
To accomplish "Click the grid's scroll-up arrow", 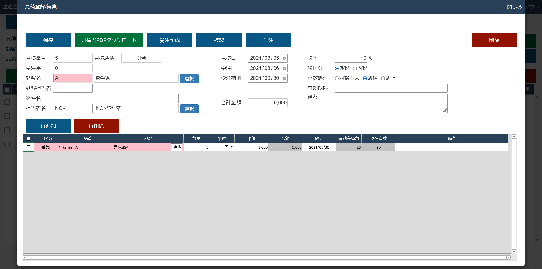I will click(x=514, y=137).
